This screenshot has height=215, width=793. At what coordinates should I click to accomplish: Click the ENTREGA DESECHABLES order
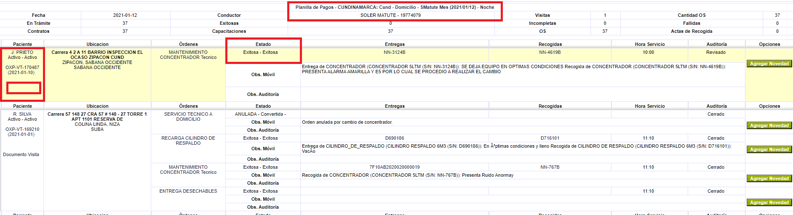point(188,191)
